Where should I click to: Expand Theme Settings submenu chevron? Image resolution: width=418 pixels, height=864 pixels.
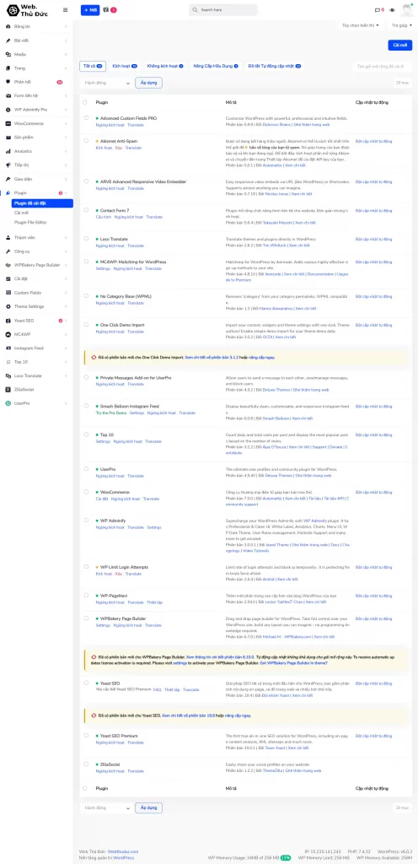66,306
